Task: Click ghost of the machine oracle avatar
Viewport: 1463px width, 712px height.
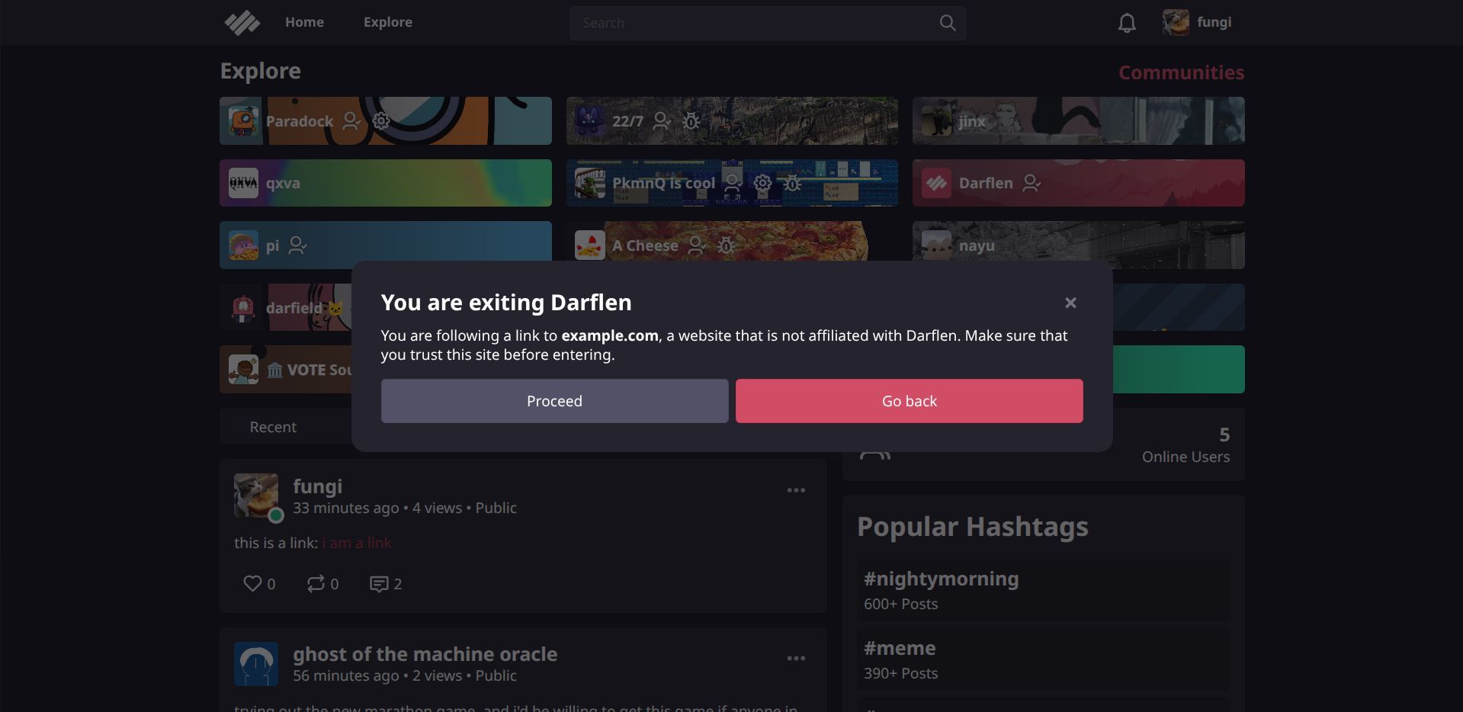Action: (256, 663)
